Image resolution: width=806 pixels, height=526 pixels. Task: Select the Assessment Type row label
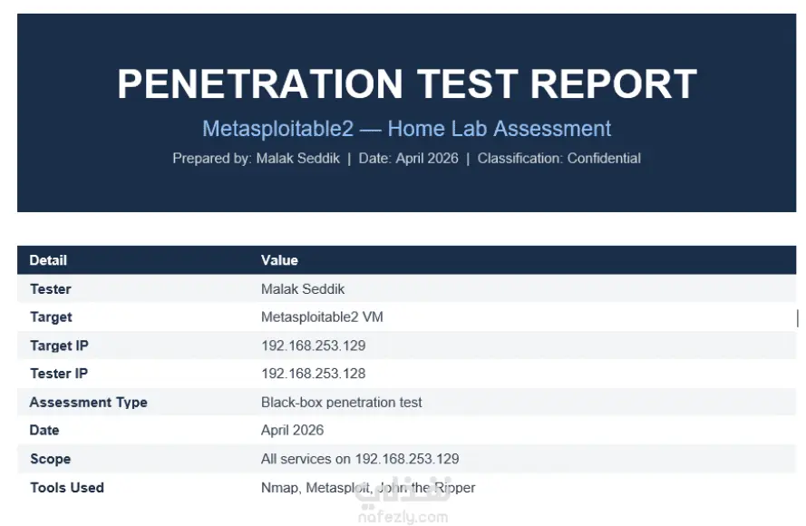(89, 402)
